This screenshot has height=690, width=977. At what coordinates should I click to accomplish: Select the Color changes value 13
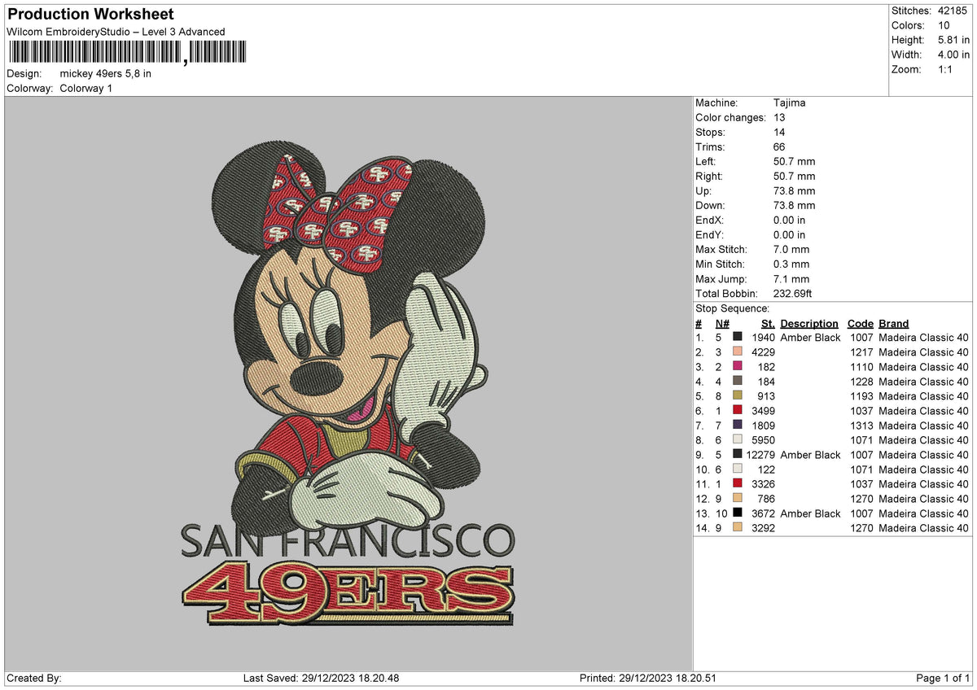click(x=780, y=117)
